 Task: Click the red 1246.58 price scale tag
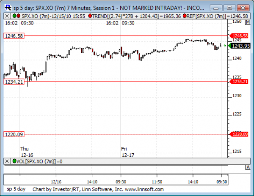[239, 36]
